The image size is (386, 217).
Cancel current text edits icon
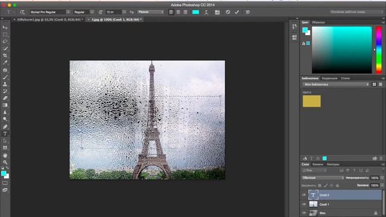(228, 12)
